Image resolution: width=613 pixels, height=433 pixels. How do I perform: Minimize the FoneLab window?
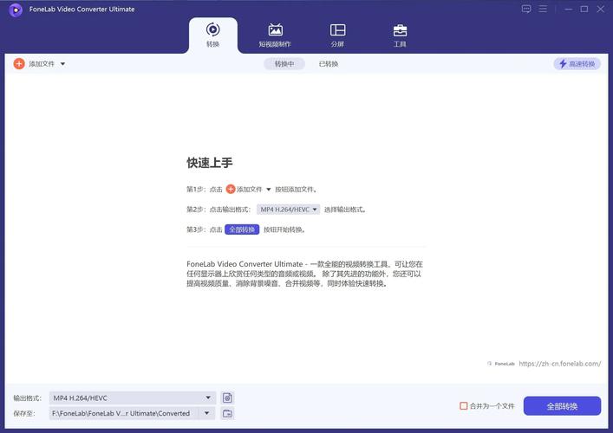pos(569,9)
